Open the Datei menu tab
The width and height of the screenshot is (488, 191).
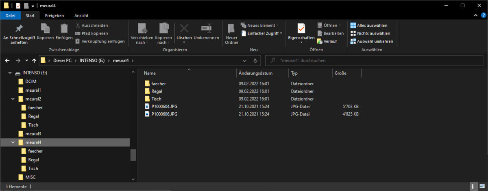[x=11, y=15]
